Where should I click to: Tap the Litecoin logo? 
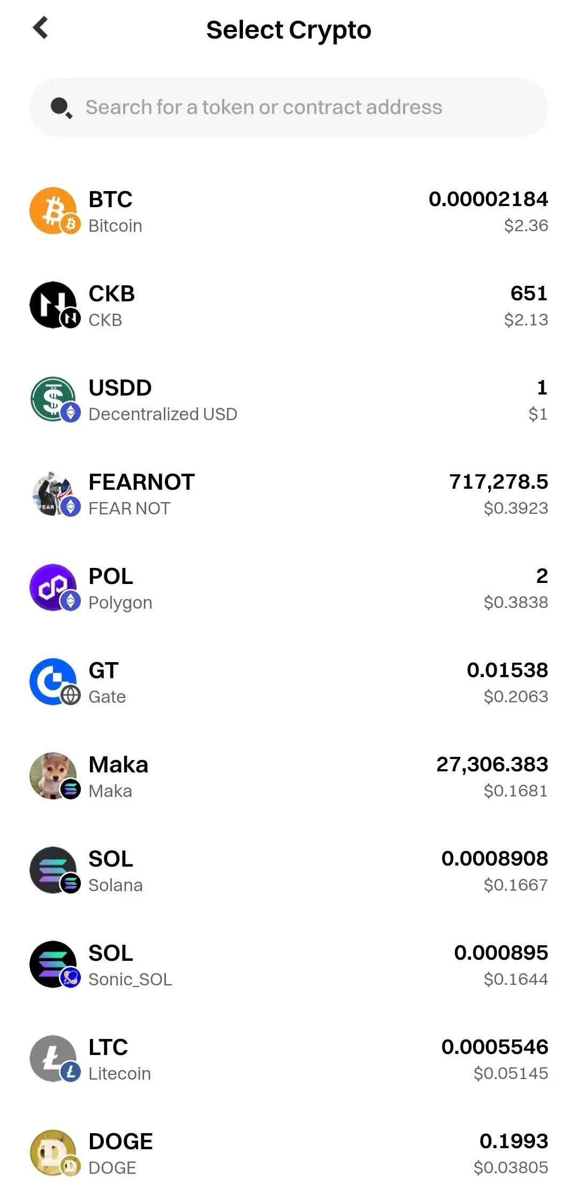[x=53, y=1058]
